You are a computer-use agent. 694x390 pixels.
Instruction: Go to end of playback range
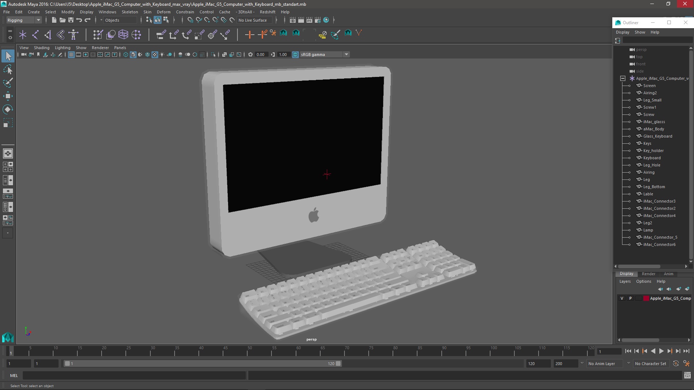[686, 351]
